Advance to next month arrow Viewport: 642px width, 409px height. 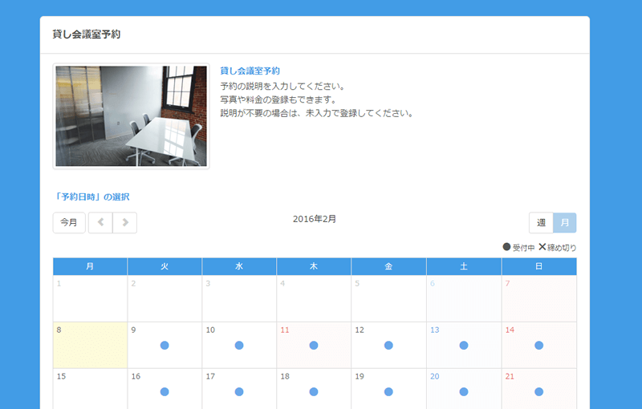pos(125,223)
